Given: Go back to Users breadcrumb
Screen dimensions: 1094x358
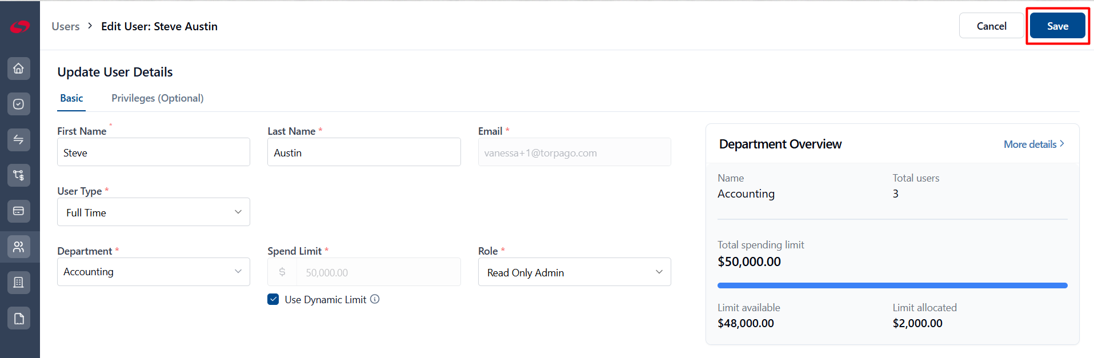Looking at the screenshot, I should 66,26.
